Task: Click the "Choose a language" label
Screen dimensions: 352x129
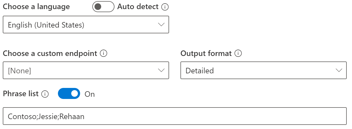Action: pyautogui.click(x=36, y=7)
